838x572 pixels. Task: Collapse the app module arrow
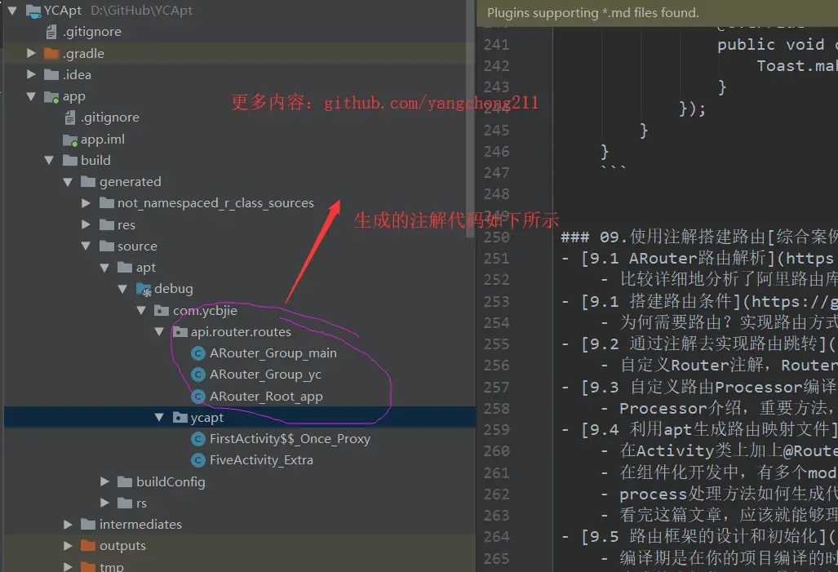point(31,96)
